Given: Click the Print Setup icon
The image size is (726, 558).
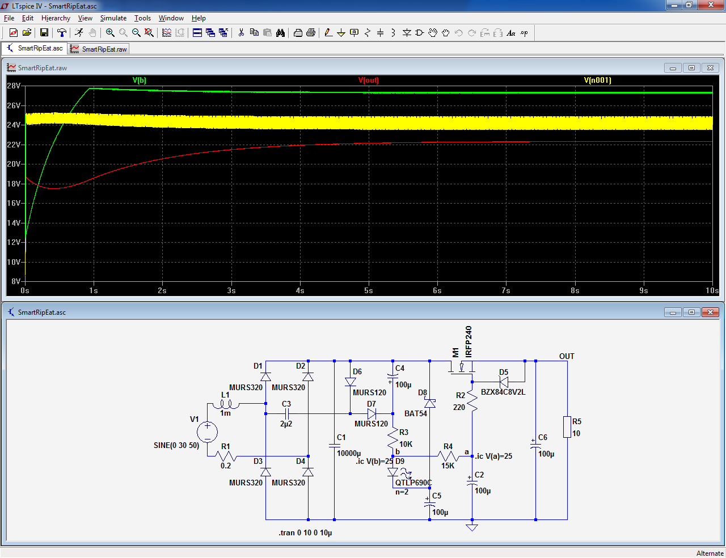Looking at the screenshot, I should tap(298, 33).
